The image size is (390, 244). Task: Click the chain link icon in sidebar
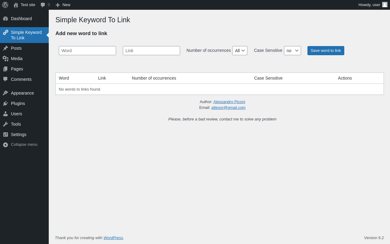5,32
